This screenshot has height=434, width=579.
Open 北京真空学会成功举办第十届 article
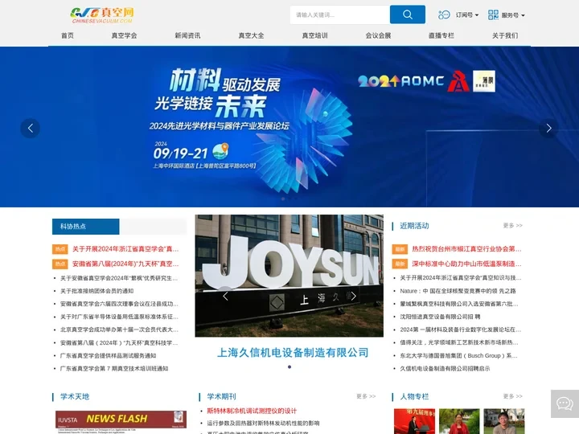119,330
